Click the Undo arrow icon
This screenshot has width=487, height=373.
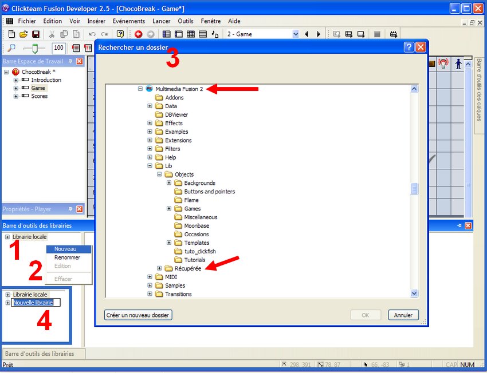(x=92, y=34)
